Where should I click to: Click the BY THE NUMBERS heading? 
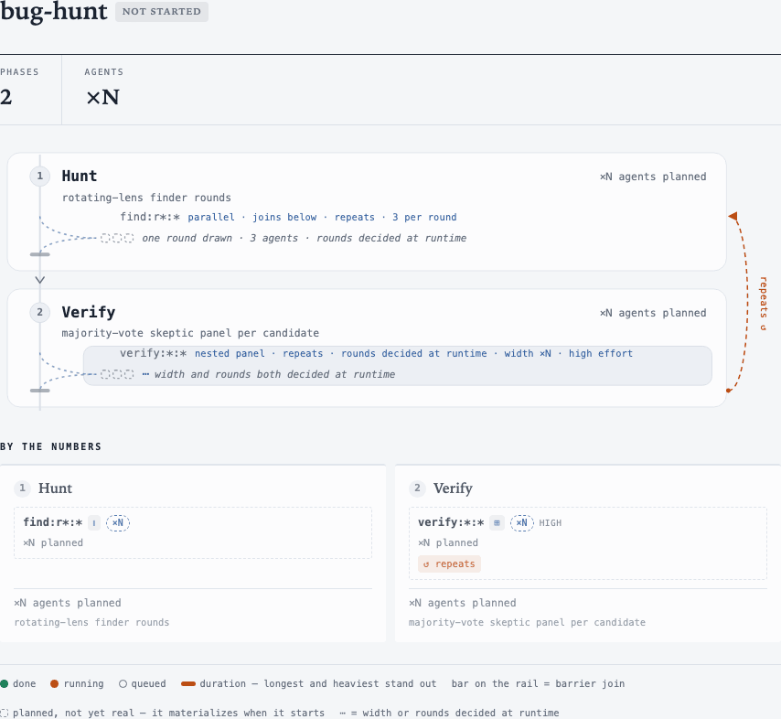click(51, 446)
